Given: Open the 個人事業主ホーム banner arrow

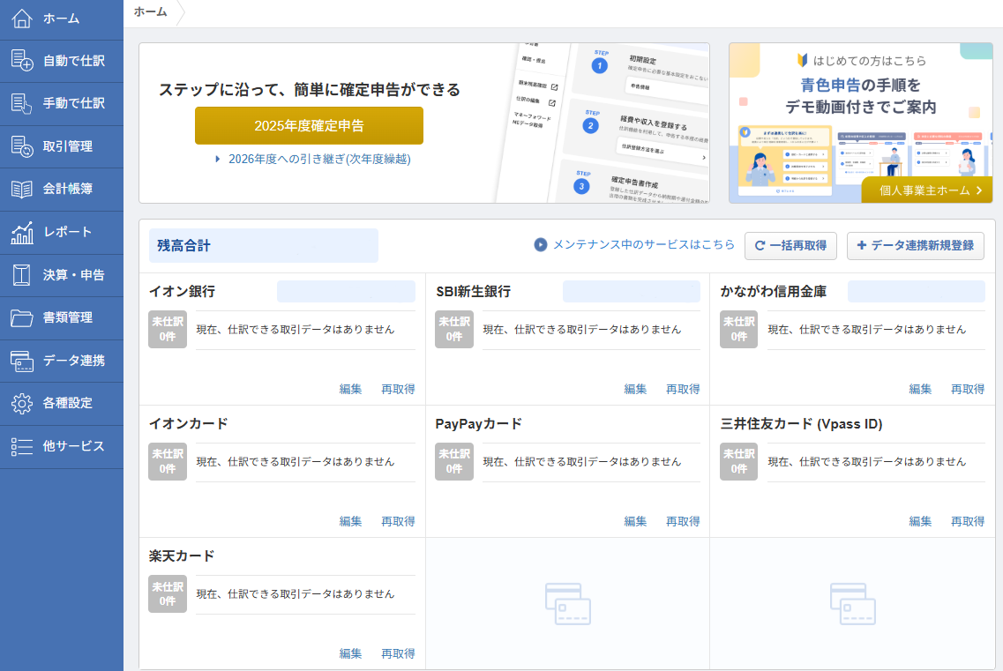Looking at the screenshot, I should [978, 190].
